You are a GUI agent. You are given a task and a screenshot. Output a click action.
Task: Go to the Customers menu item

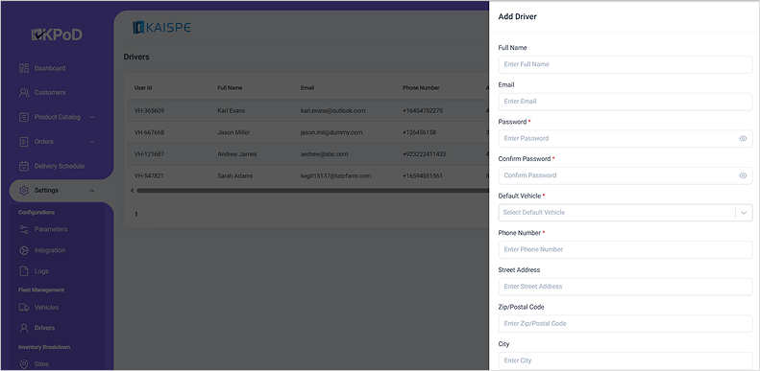click(50, 92)
